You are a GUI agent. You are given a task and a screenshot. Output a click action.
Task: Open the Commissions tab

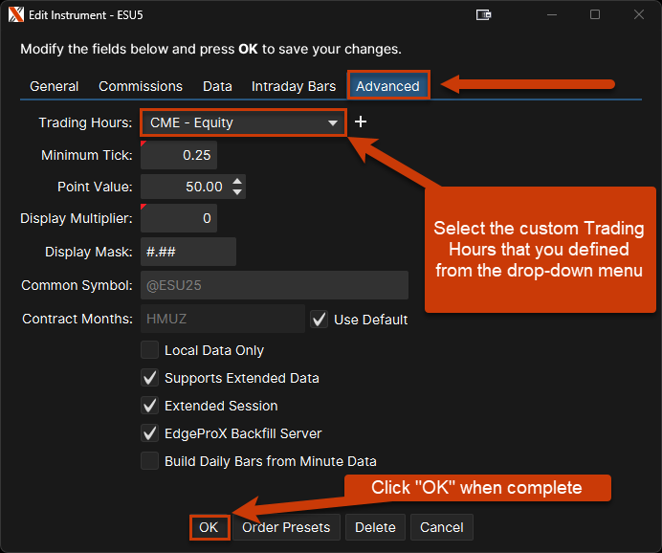coord(141,86)
